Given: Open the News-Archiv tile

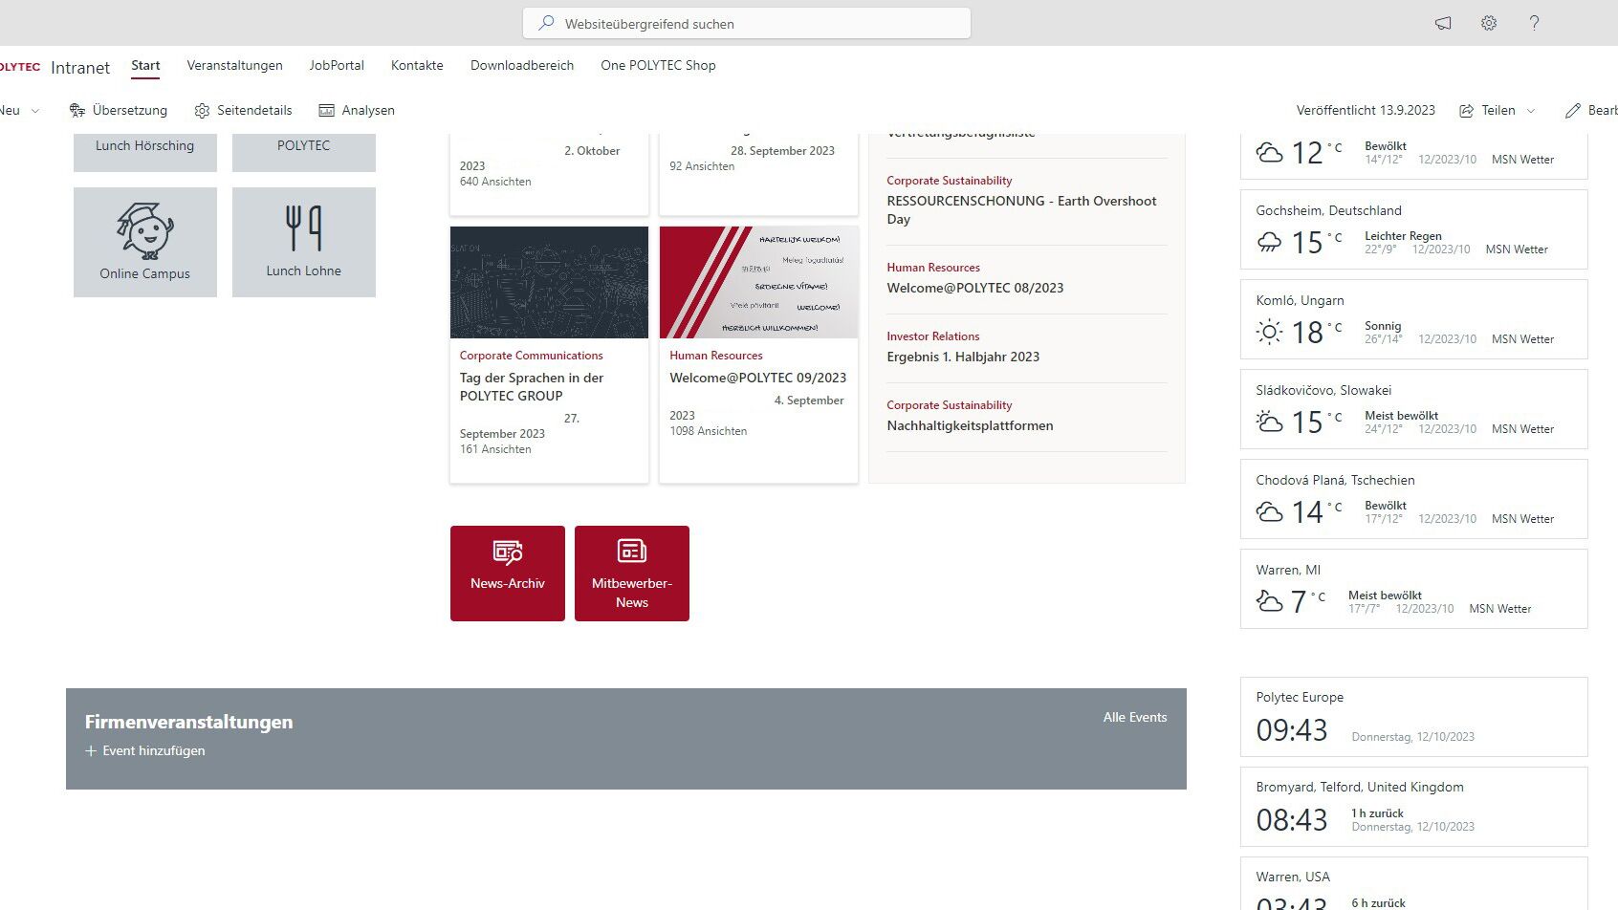Looking at the screenshot, I should point(508,574).
